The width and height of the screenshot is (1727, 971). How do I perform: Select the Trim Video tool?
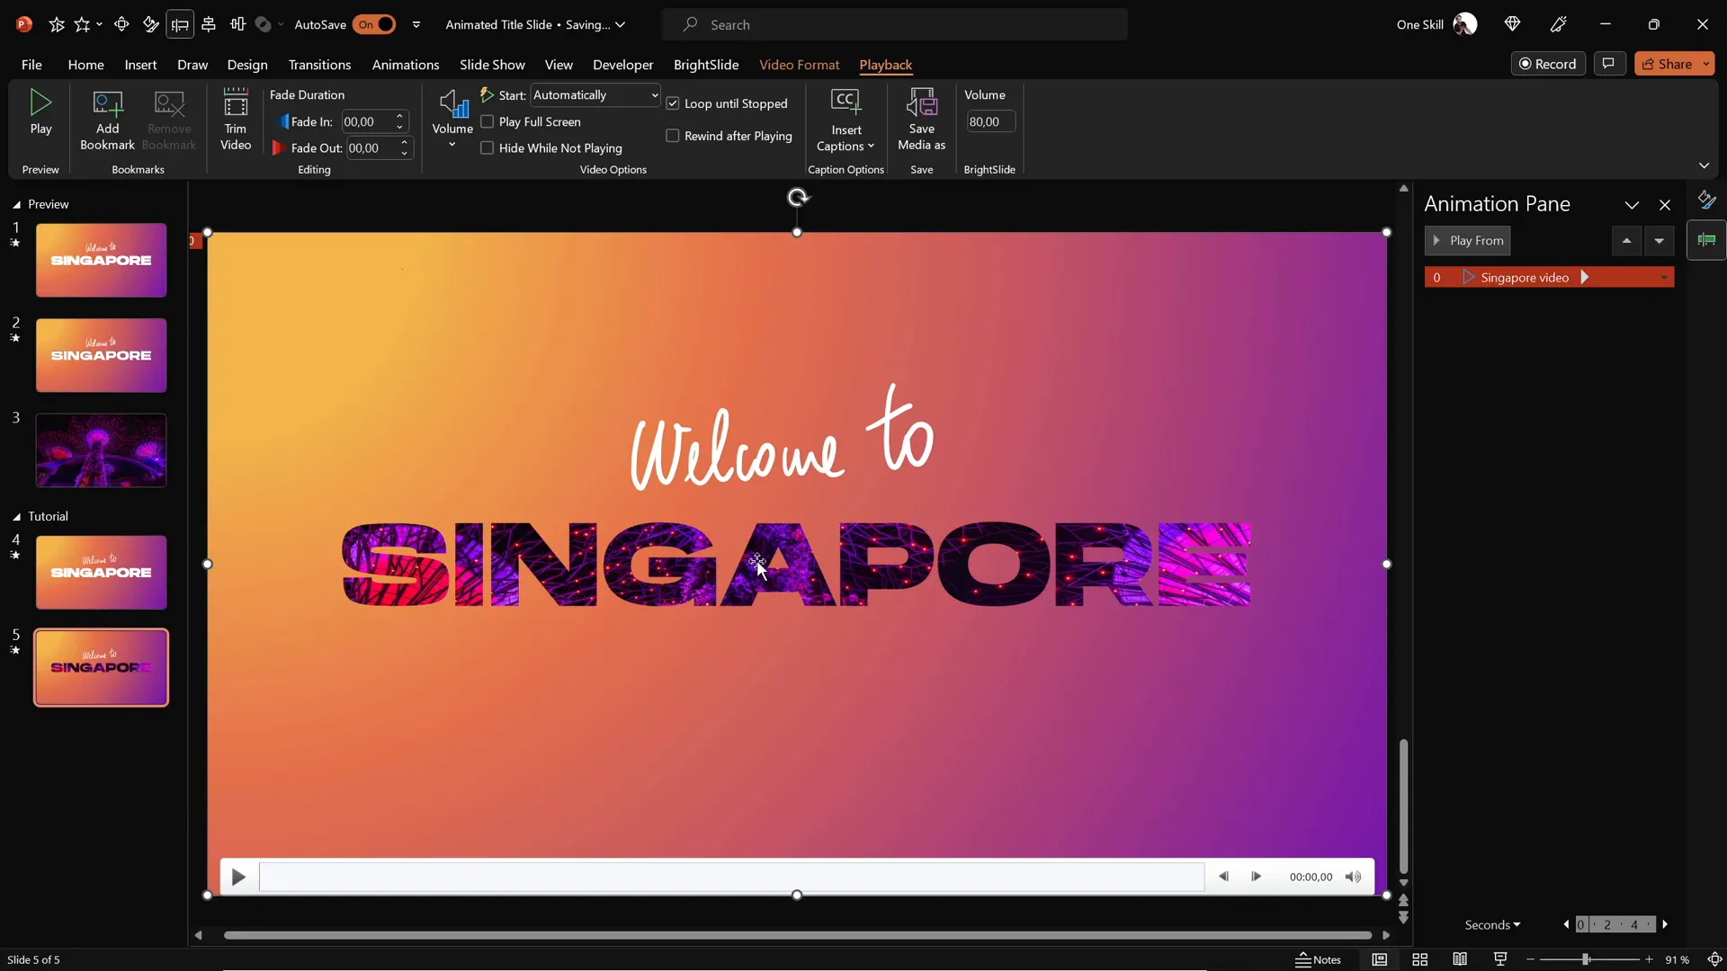236,121
